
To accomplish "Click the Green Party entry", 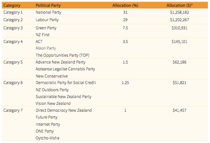I will pos(46,28).
